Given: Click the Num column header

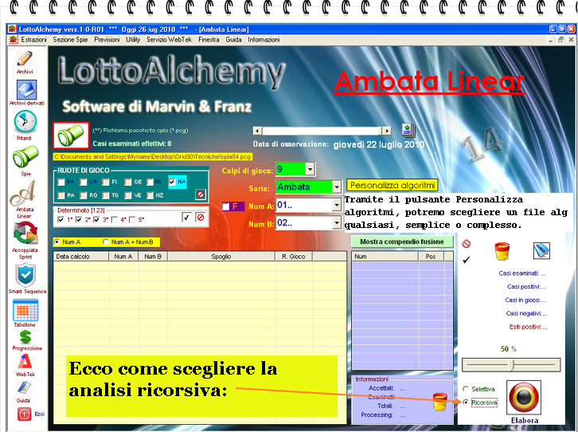Looking at the screenshot, I should [x=385, y=257].
